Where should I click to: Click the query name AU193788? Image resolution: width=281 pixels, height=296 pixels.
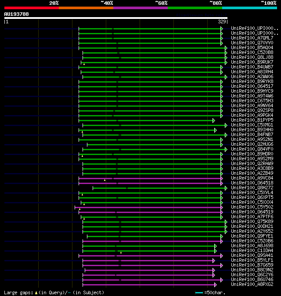click(16, 14)
